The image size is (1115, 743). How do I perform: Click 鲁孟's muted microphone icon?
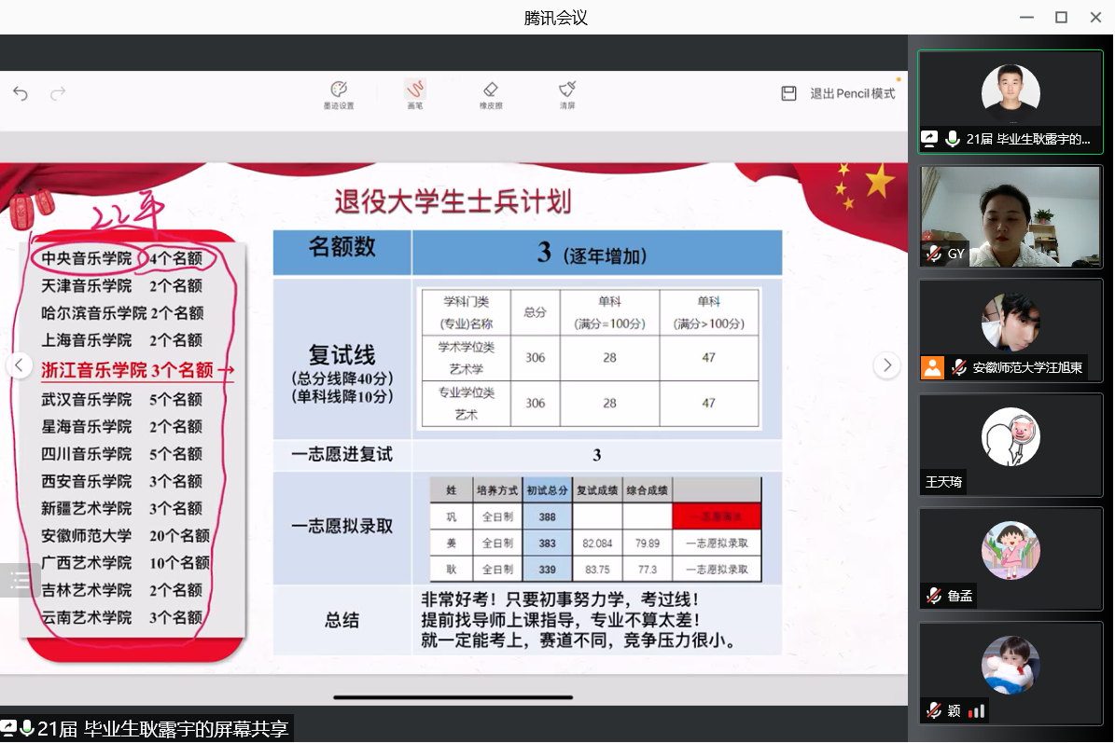point(933,596)
